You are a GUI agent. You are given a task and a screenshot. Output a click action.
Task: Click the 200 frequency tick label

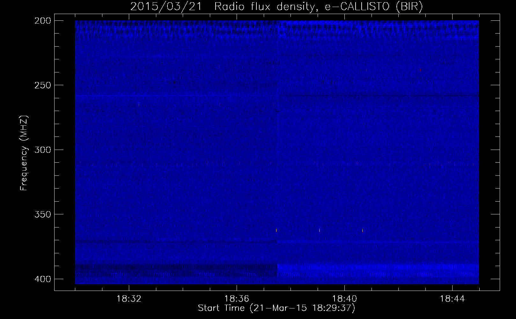[42, 20]
